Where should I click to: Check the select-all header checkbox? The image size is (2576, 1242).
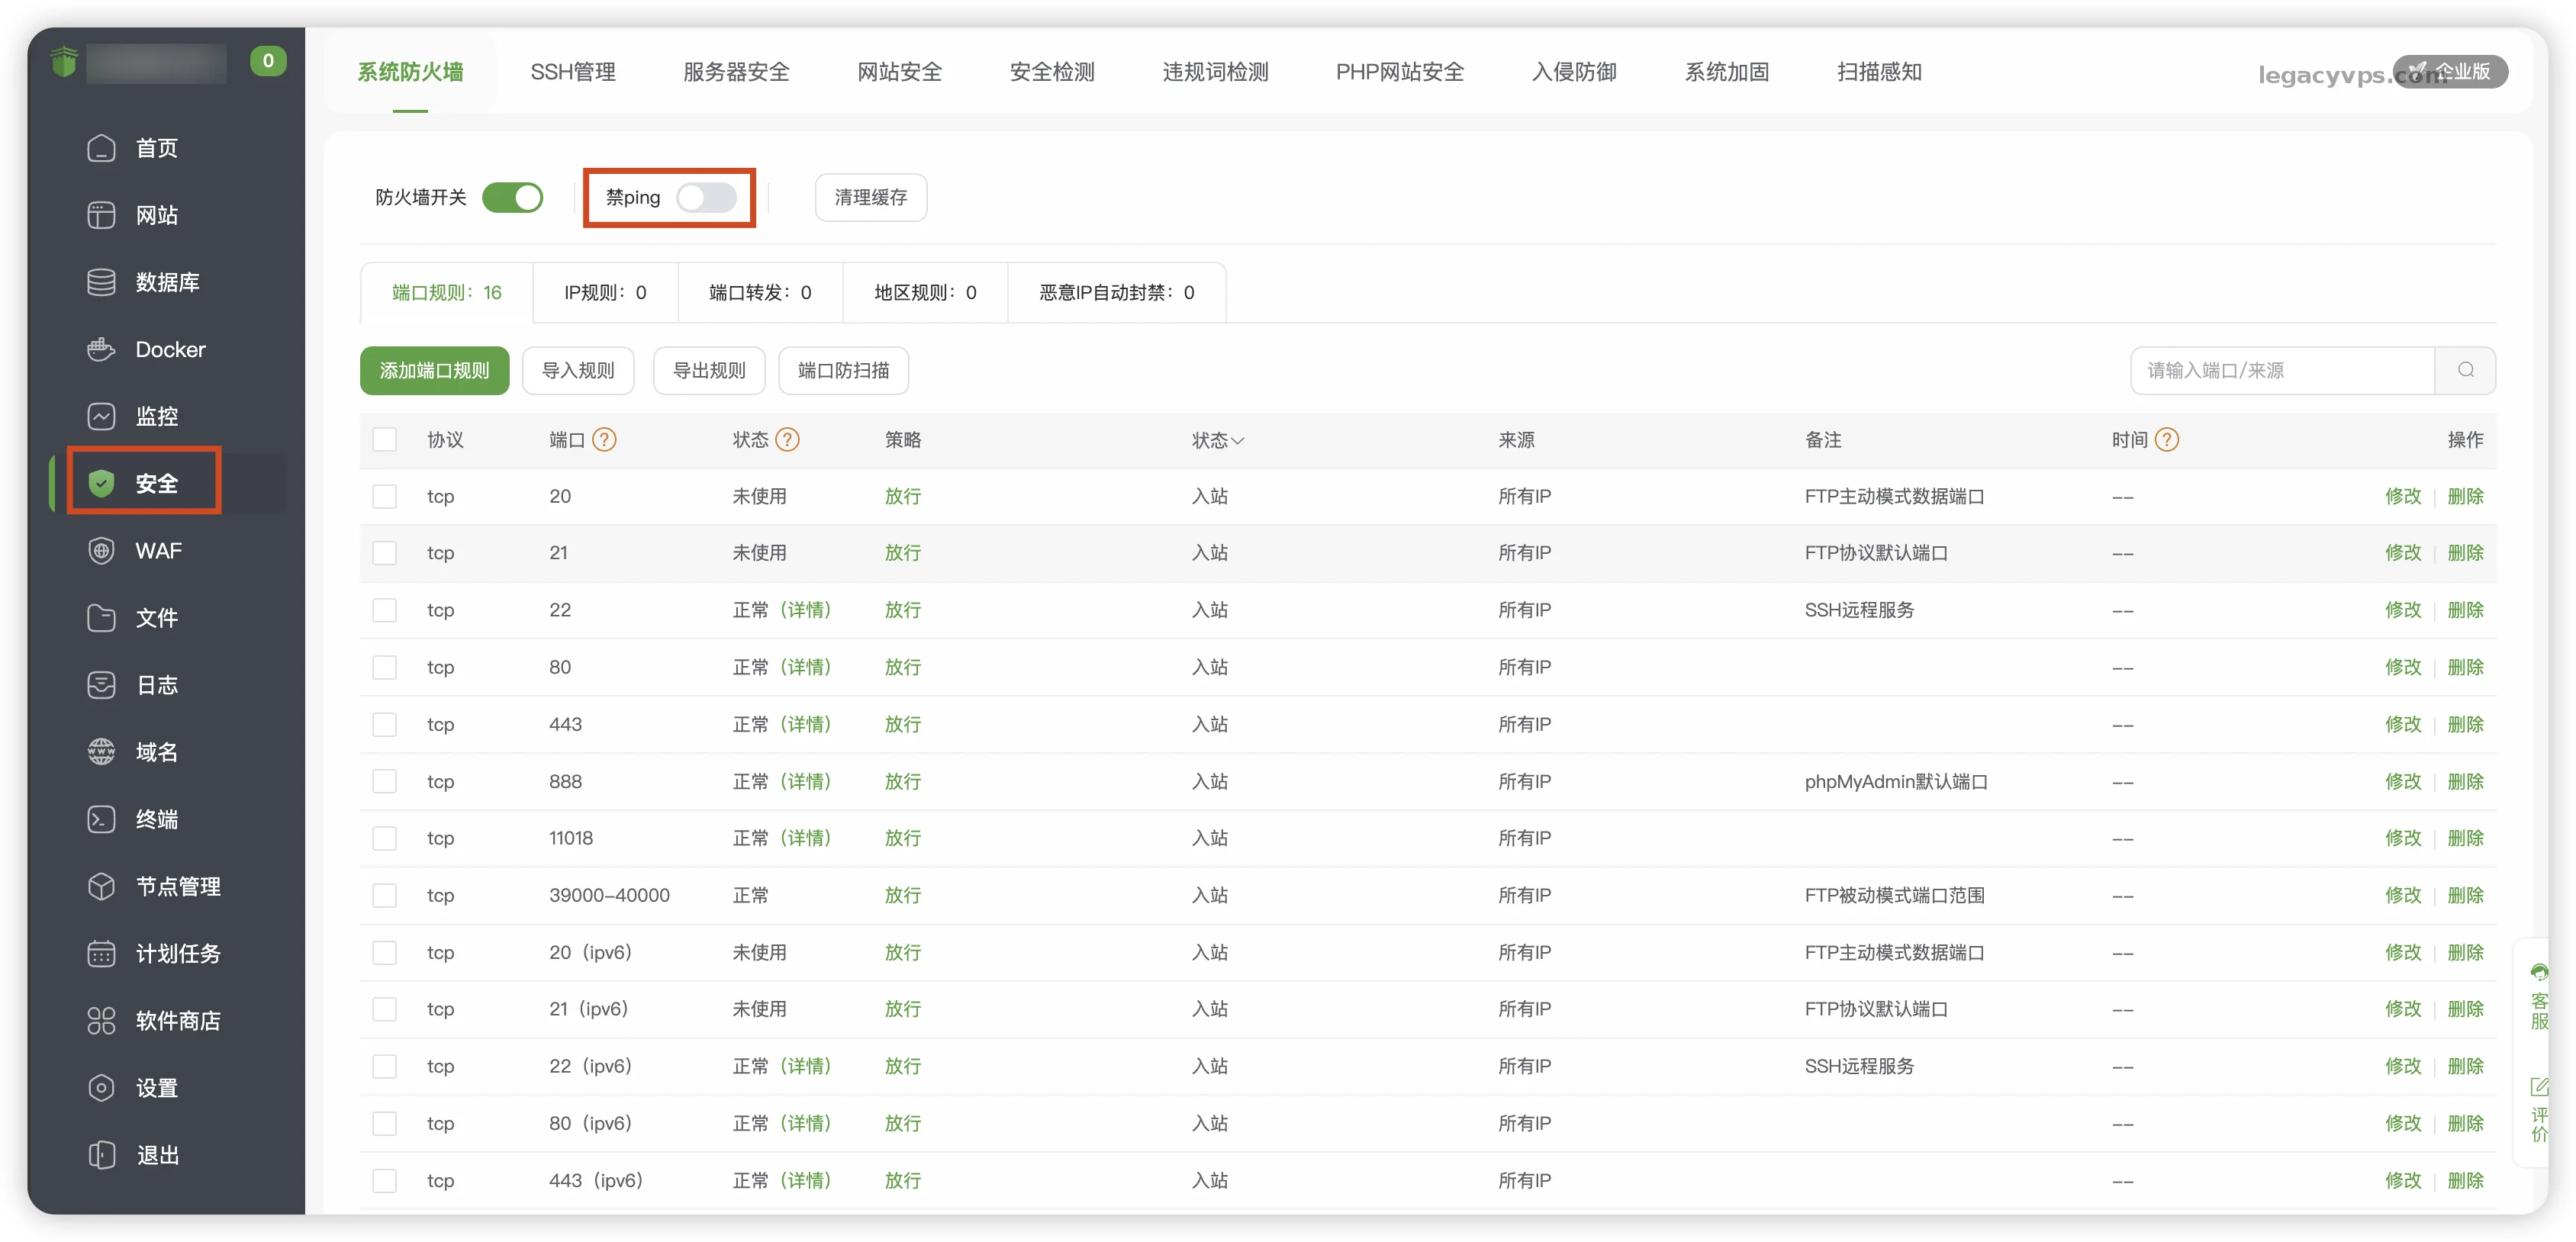(x=384, y=440)
